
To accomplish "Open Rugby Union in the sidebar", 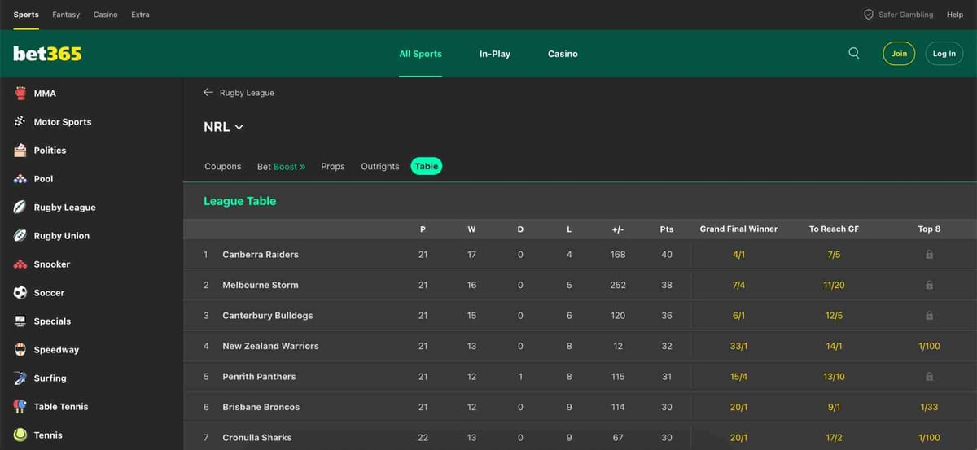I will point(62,236).
